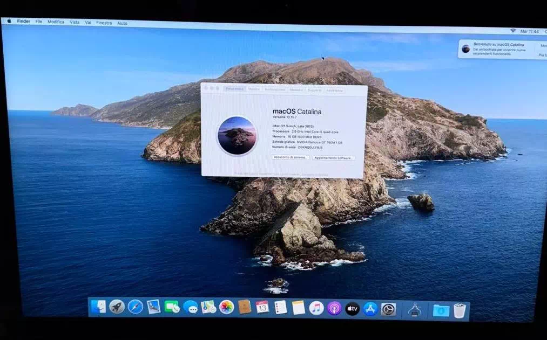
Task: Open the Trash in the Dock
Action: pyautogui.click(x=460, y=311)
